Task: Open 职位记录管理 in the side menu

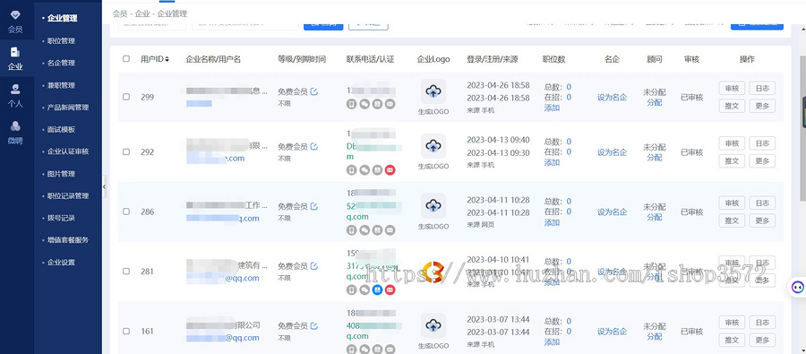Action: (x=68, y=195)
